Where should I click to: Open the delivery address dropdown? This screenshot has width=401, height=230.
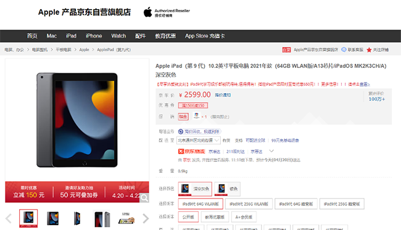199,141
